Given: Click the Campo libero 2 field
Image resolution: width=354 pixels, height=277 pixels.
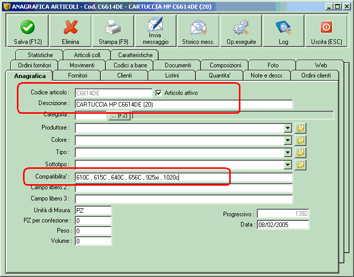Looking at the screenshot, I should click(184, 188).
